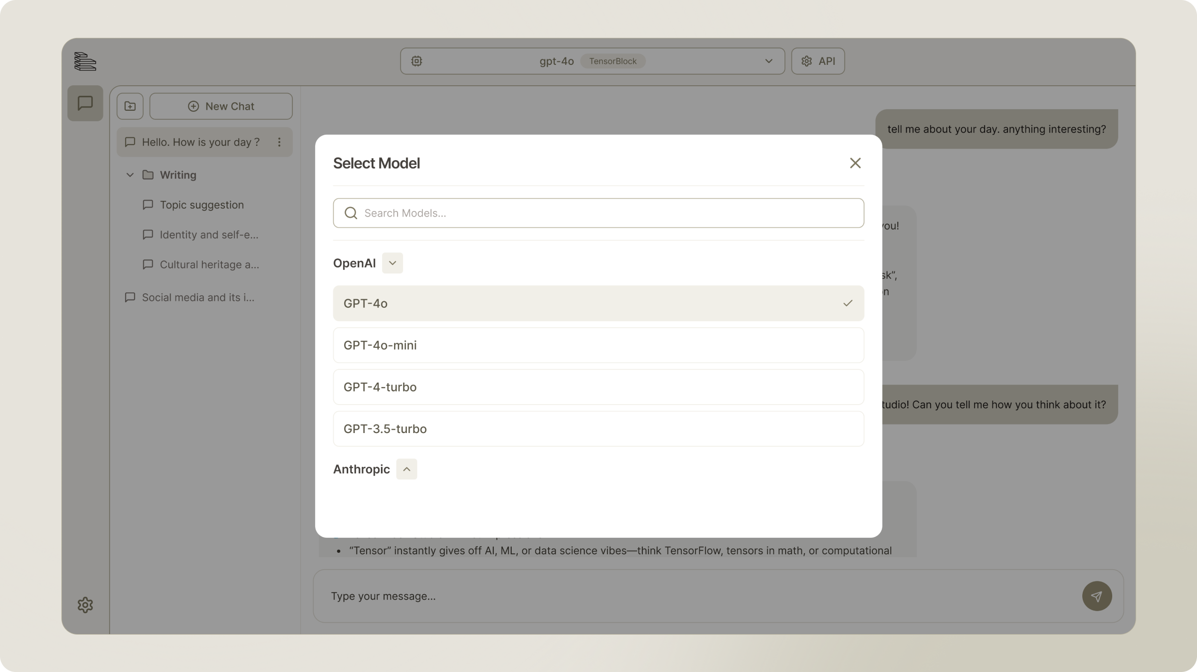Click the TensorBlock logo icon
The height and width of the screenshot is (672, 1197).
point(85,61)
